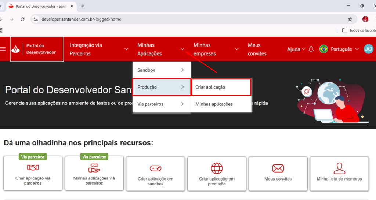Click the Santander flame logo
The image size is (376, 200).
16,49
